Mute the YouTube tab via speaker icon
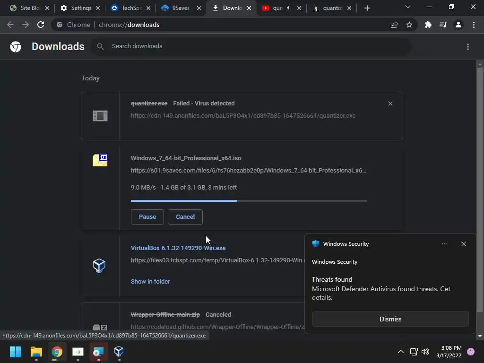 pyautogui.click(x=289, y=8)
